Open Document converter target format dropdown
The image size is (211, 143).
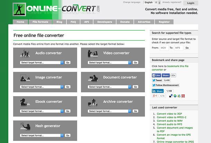click(110, 87)
